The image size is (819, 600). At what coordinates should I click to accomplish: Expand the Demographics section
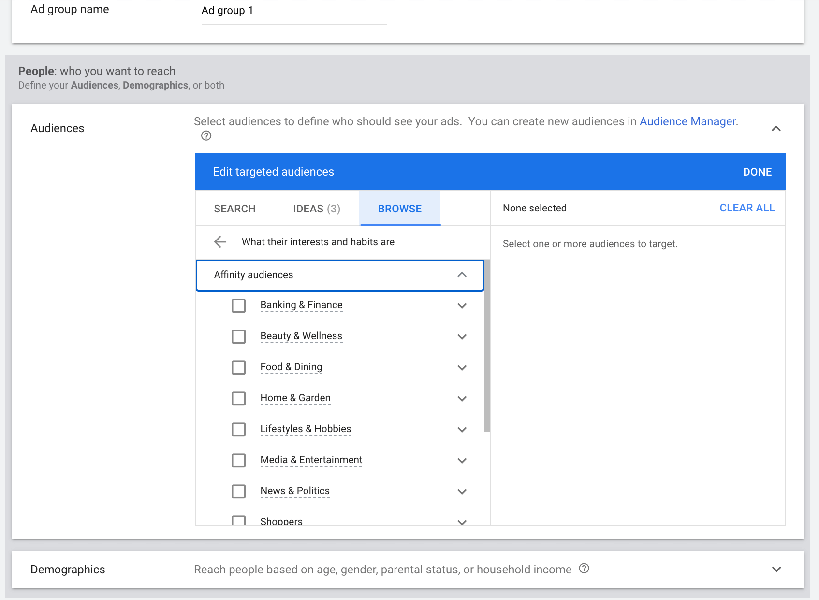[x=776, y=569]
